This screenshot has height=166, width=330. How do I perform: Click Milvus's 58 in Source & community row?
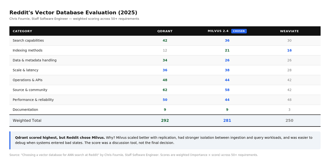click(227, 90)
